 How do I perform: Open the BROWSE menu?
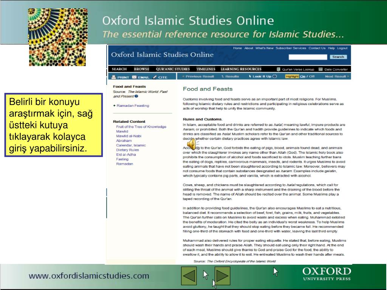pyautogui.click(x=141, y=69)
